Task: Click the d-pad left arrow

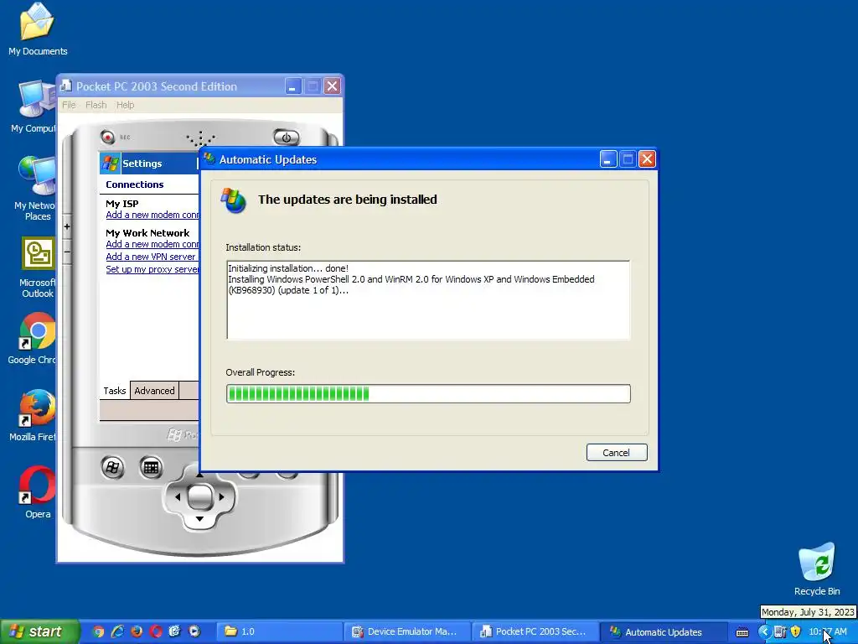Action: 177,497
